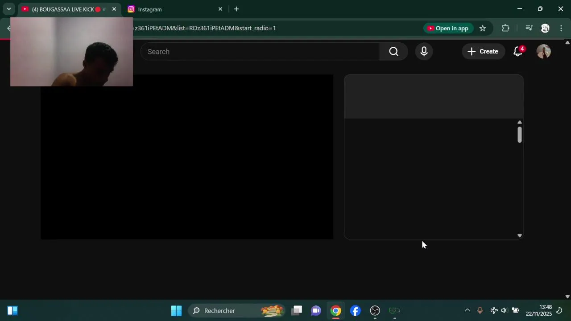Click the airplane mode icon in system tray
The image size is (571, 321).
(x=494, y=311)
